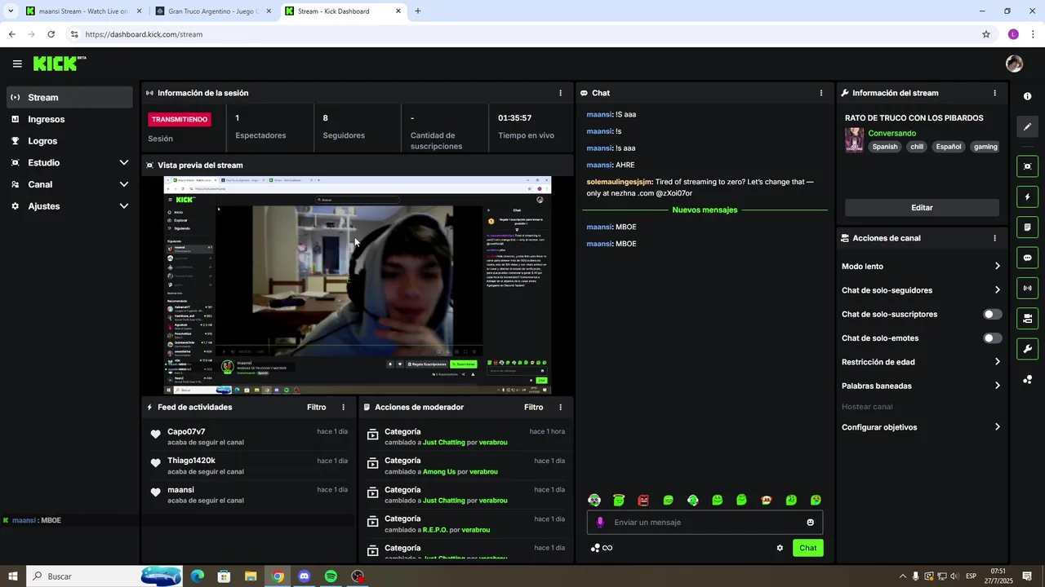The width and height of the screenshot is (1045, 587).
Task: Click the info icon in right sidebar
Action: point(1027,96)
